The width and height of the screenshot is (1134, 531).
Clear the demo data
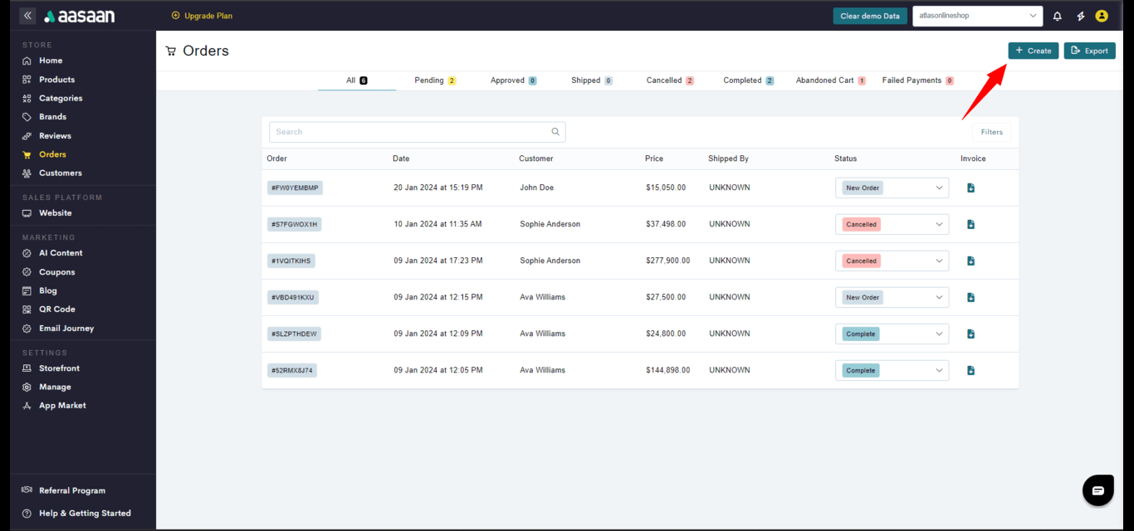point(869,16)
